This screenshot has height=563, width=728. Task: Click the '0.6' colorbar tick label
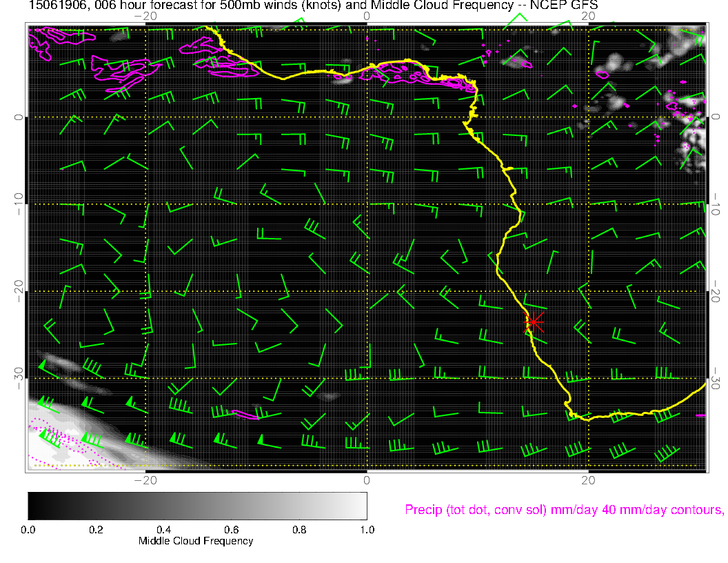[x=232, y=530]
